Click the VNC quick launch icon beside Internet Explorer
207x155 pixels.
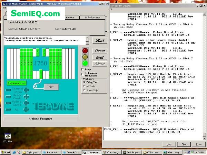[19, 153]
